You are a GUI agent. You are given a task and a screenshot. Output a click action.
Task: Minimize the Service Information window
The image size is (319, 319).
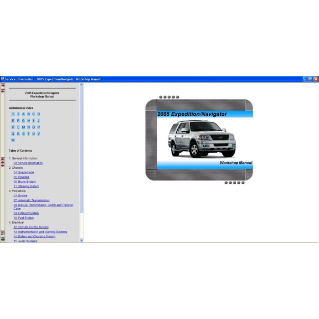(305, 79)
